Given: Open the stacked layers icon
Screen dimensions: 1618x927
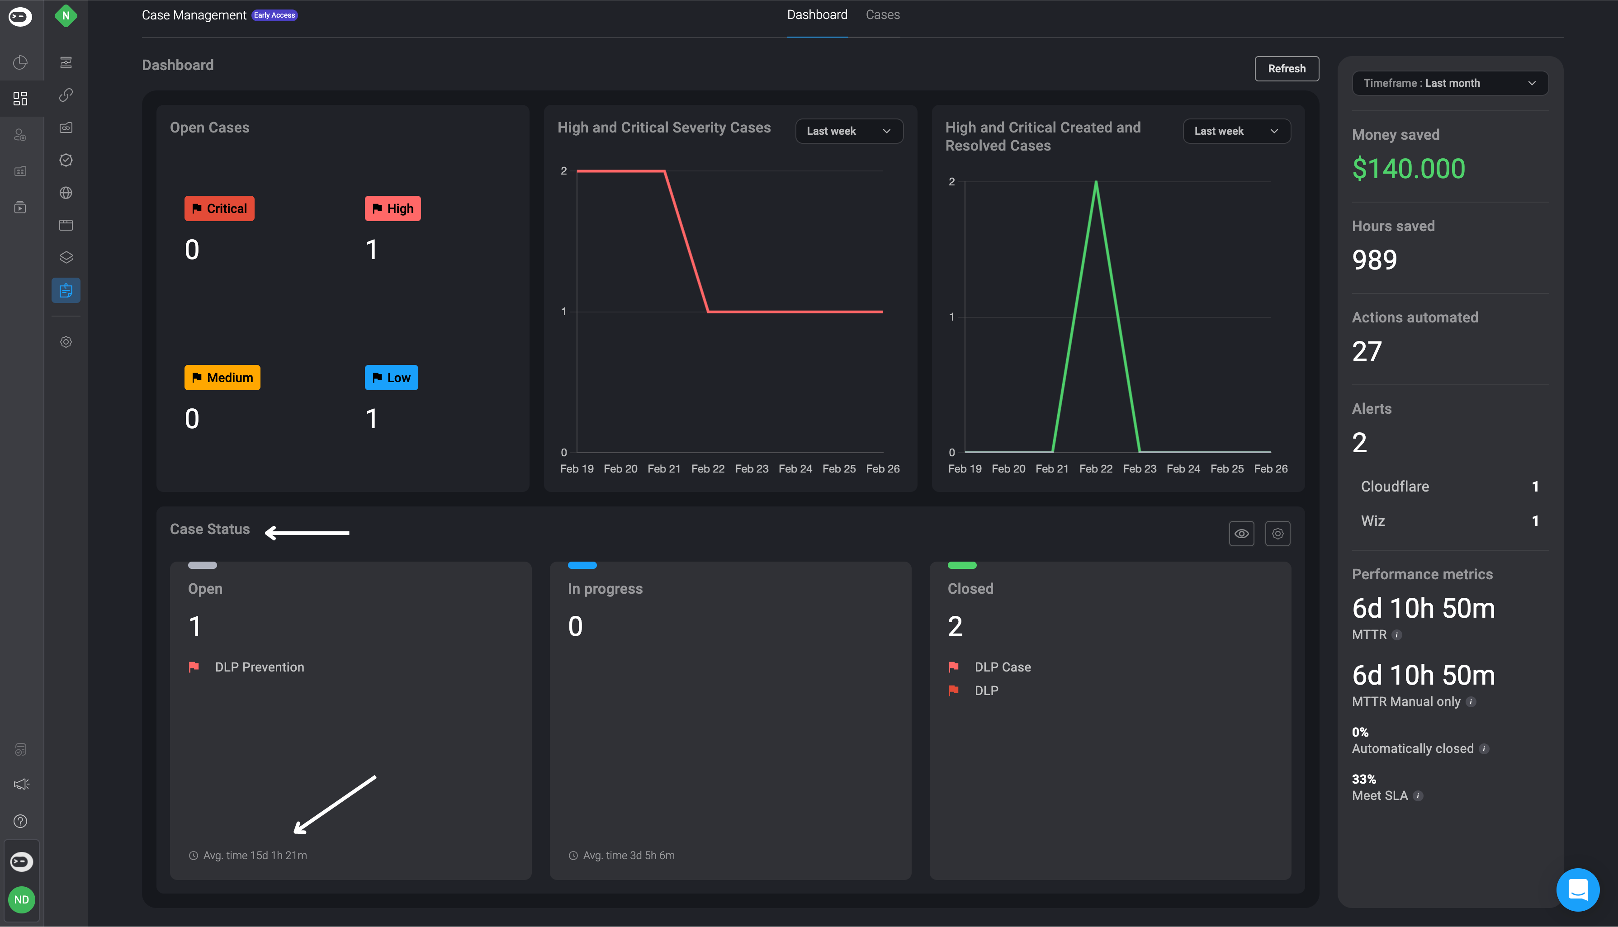Looking at the screenshot, I should [x=66, y=257].
